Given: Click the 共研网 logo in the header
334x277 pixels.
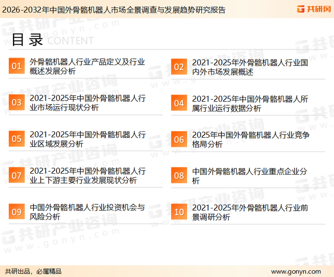Looking at the screenshot, I should (314, 9).
